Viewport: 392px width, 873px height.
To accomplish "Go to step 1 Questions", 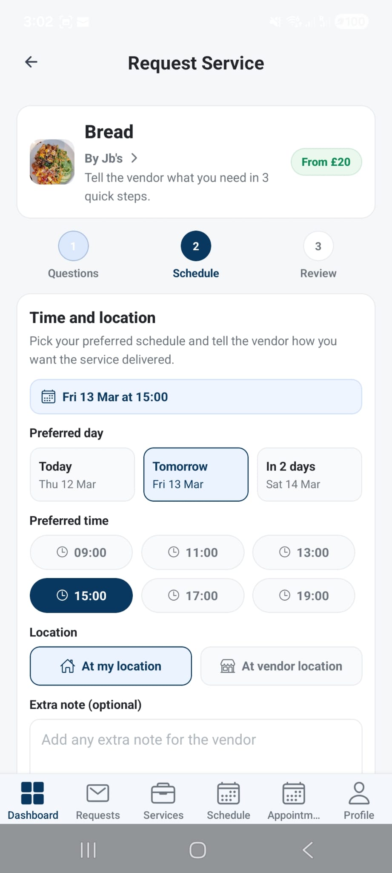I will (73, 246).
